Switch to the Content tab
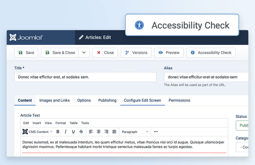This screenshot has height=165, width=255. coord(25,100)
